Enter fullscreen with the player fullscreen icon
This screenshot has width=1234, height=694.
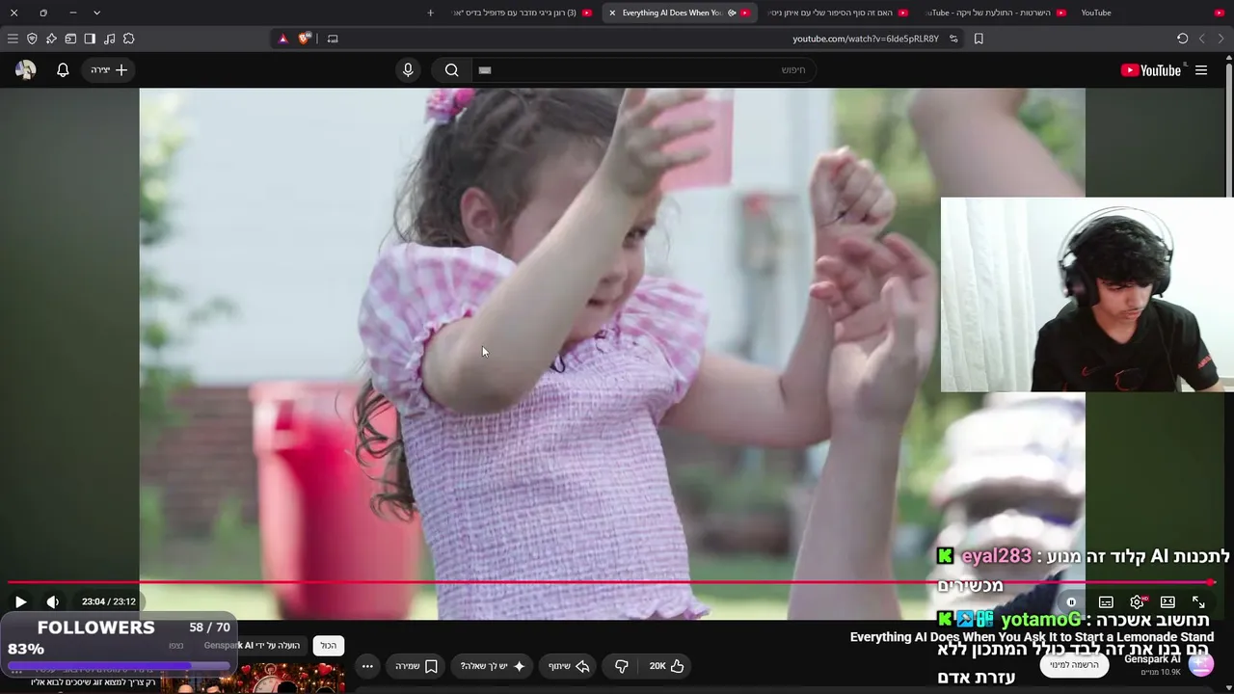click(1198, 601)
